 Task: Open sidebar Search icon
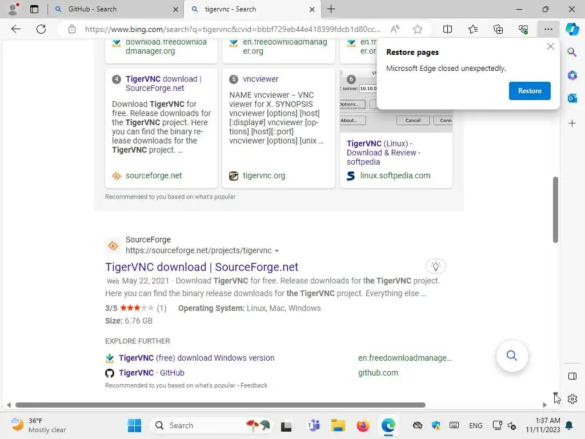click(572, 52)
